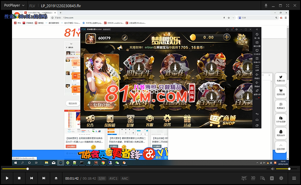Toggle PotPlayer fullscreen mode icon
This screenshot has width=301, height=185.
click(x=287, y=6)
